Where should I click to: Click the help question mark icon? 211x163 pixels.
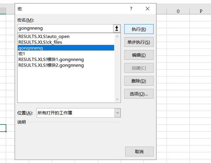131,9
